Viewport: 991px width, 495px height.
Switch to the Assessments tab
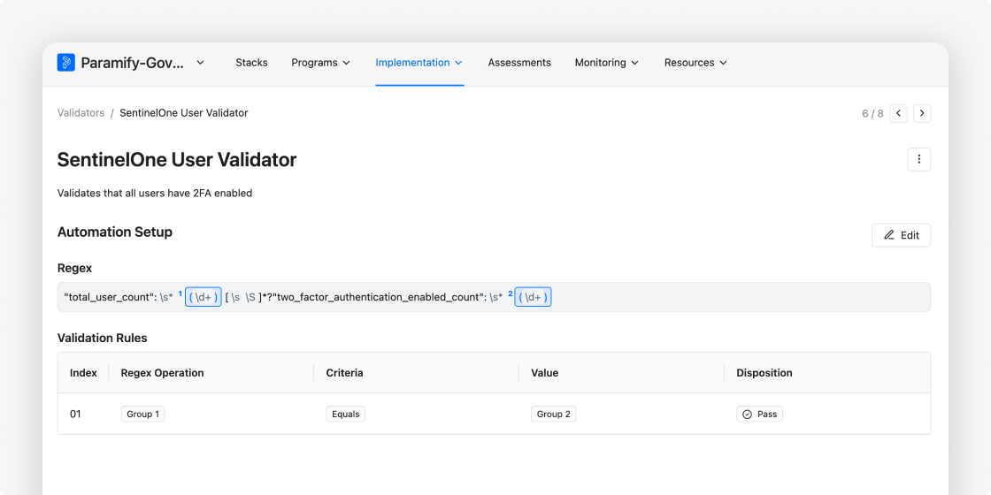[x=519, y=63]
